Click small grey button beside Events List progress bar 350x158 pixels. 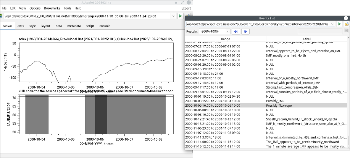[x=347, y=31]
